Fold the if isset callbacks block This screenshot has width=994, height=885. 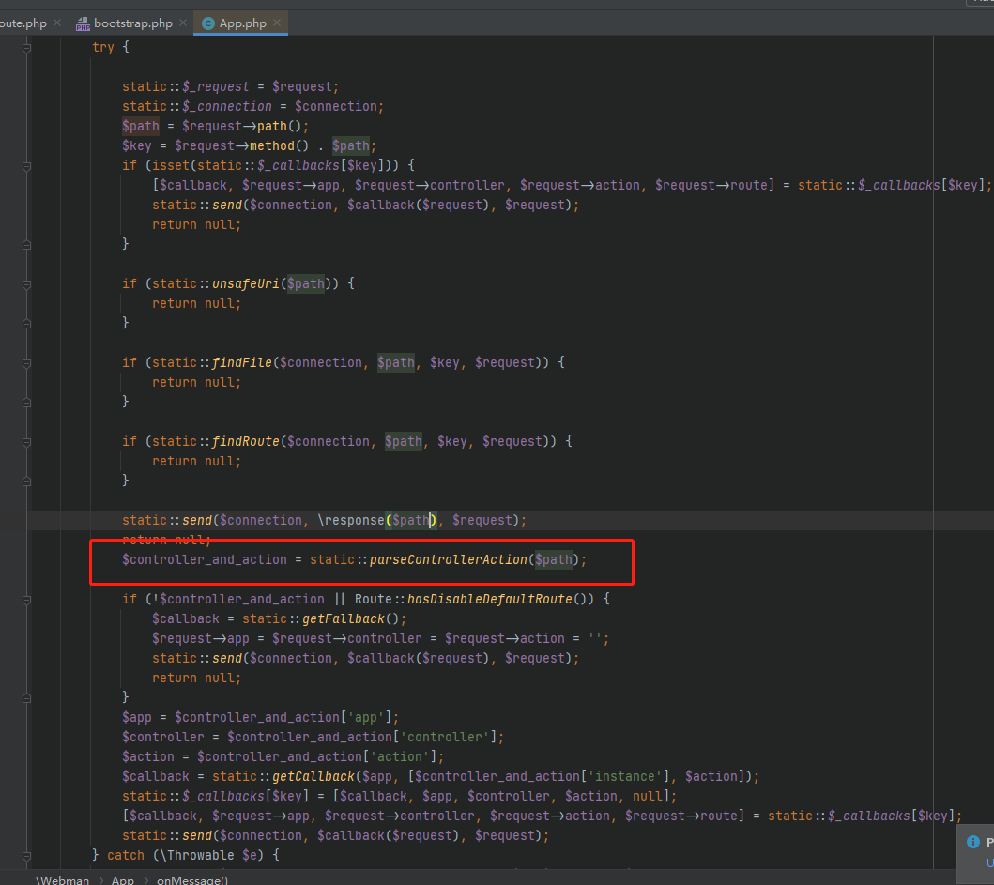tap(26, 166)
